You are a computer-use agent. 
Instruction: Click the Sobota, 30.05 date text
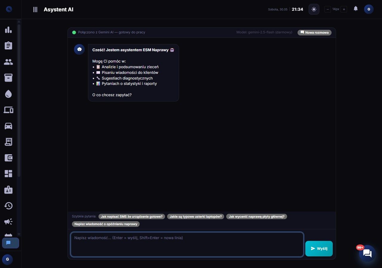point(278,10)
